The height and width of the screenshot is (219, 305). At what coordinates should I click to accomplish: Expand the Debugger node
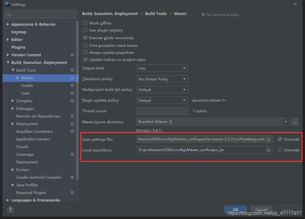(13, 108)
